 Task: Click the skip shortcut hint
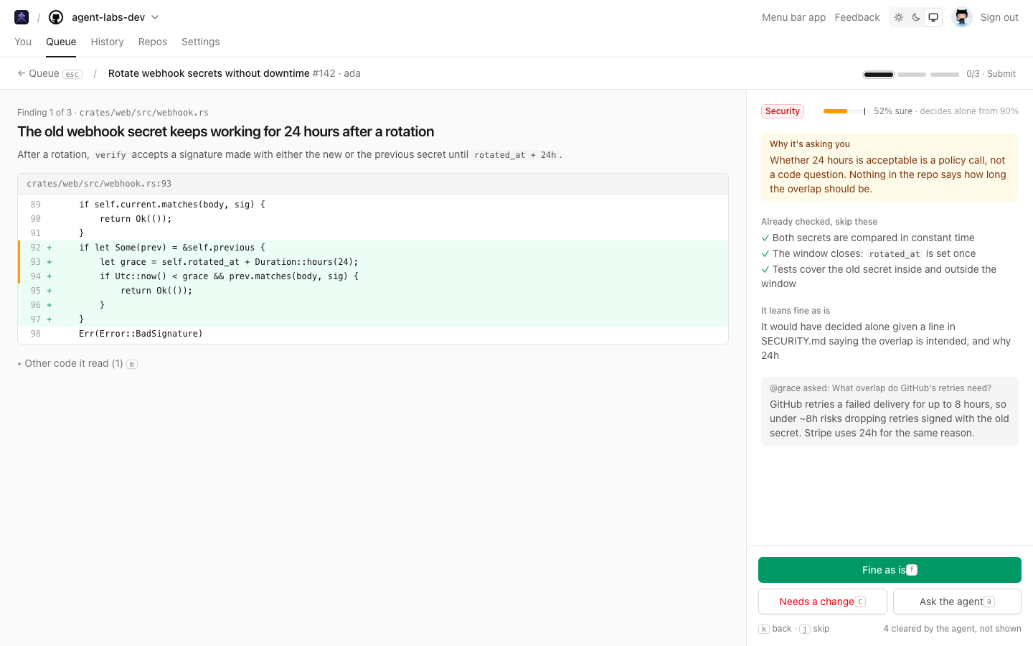point(815,629)
